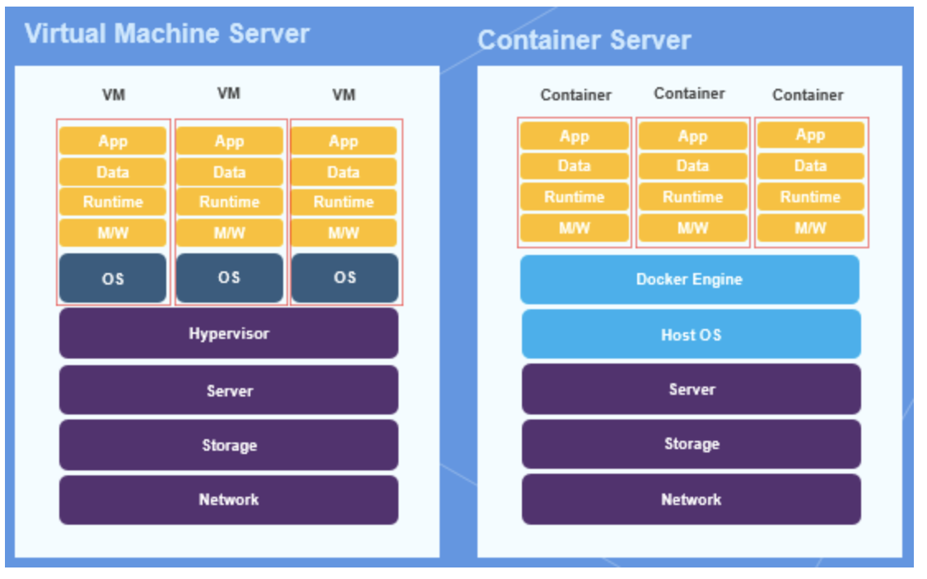This screenshot has height=579, width=927.
Task: Click the middle "Container" label
Action: click(x=689, y=94)
